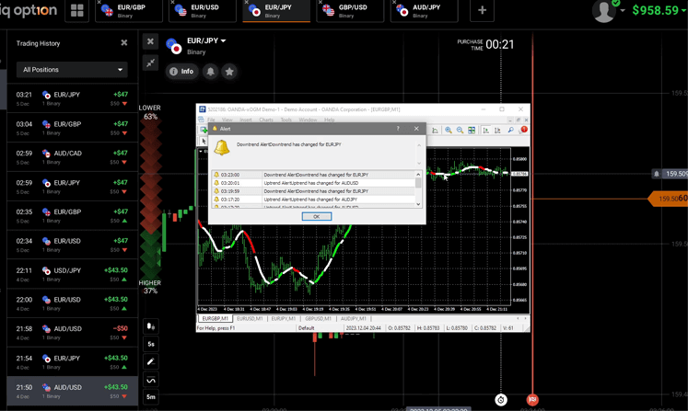Select the 03:17:20 Uptrend AUDJPY alert row
Image resolution: width=688 pixels, height=411 pixels.
(313, 200)
